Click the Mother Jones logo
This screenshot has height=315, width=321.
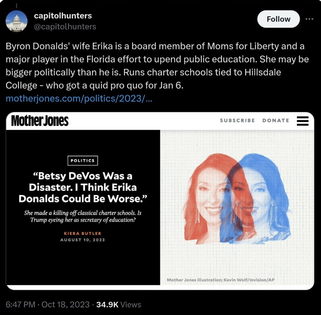click(x=40, y=121)
